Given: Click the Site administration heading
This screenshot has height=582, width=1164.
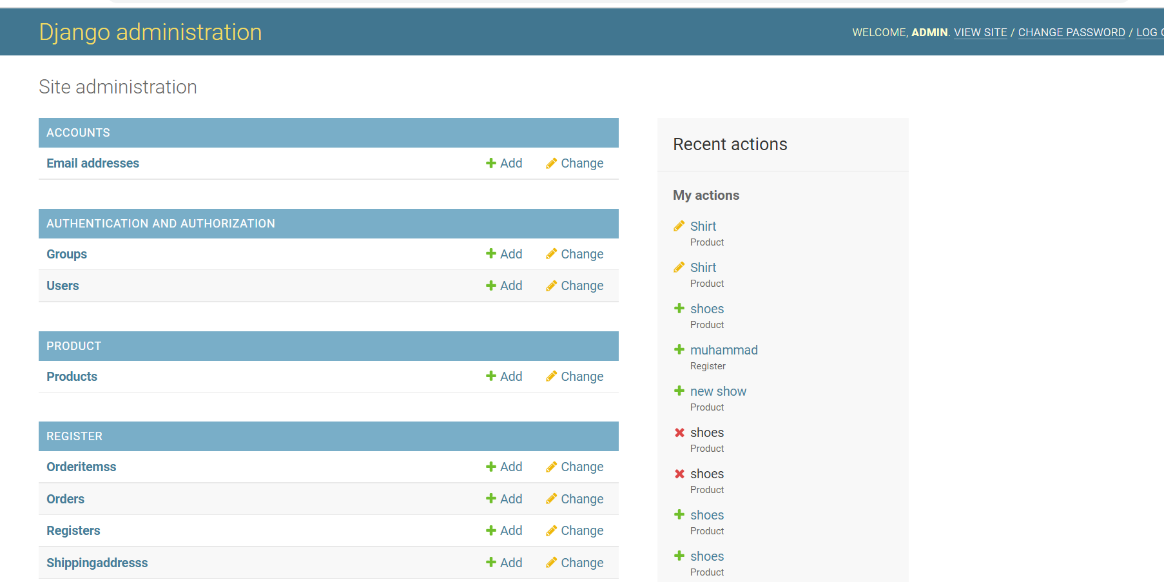Looking at the screenshot, I should [118, 87].
